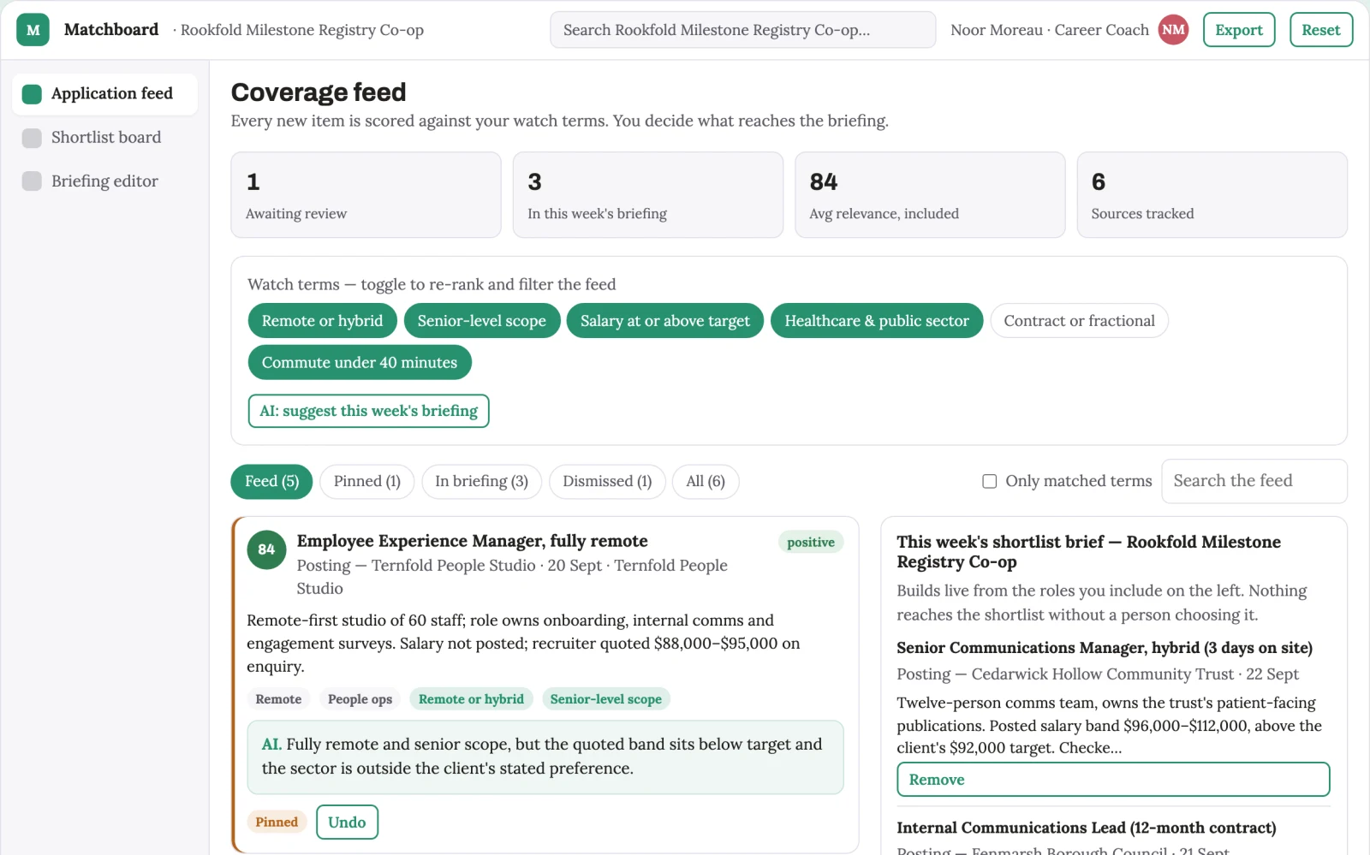Click the Remote tag on the posting
The image size is (1370, 855).
(278, 699)
